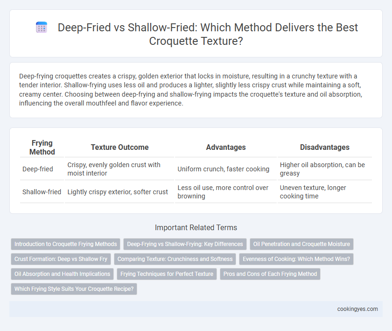Click the Frying Method column header
Screen dimensions: 392x331
click(x=42, y=148)
